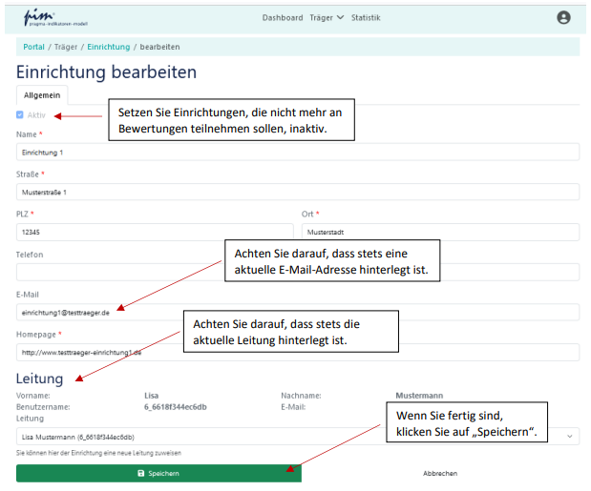
Task: Click the Ort input field
Action: (440, 232)
